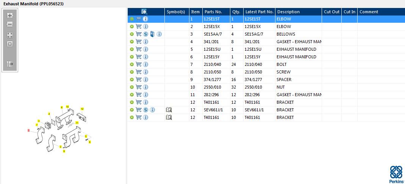405x184 pixels.
Task: Zoom in on the exhaust manifold diagram
Action: [x=10, y=16]
